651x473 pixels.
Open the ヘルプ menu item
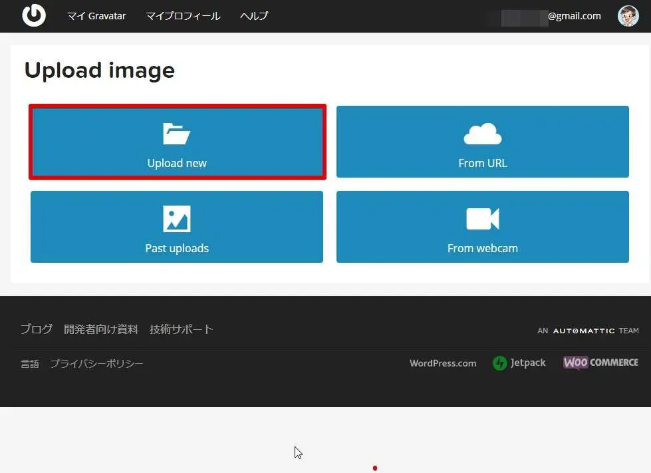click(x=254, y=16)
